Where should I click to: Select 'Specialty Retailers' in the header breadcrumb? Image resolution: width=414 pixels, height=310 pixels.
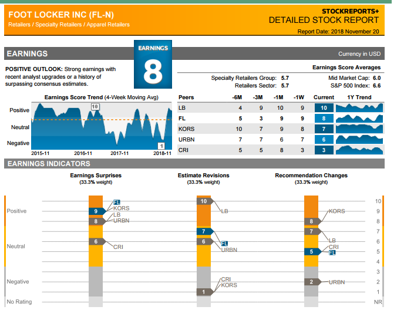[59, 25]
